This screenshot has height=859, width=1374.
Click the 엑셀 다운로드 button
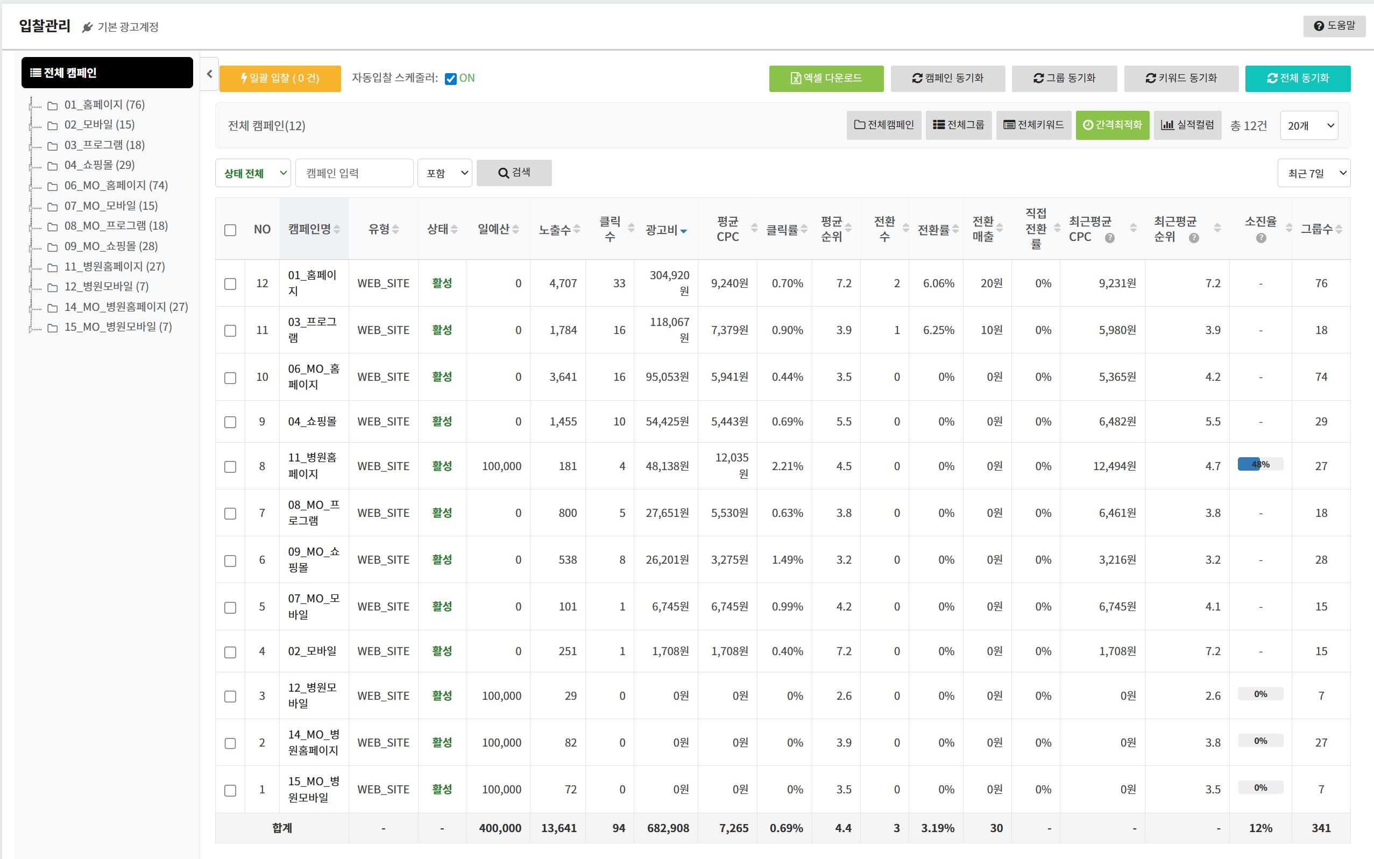pyautogui.click(x=826, y=79)
